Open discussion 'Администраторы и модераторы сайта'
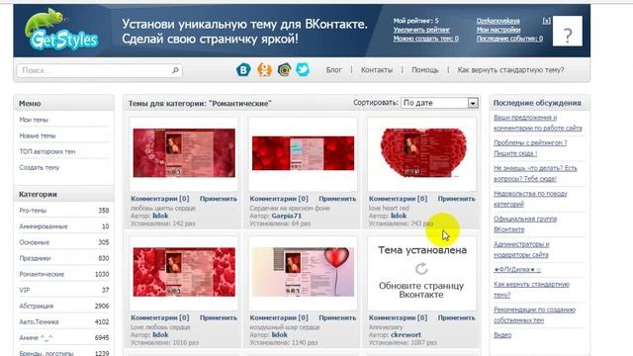The height and width of the screenshot is (356, 633). tap(521, 249)
